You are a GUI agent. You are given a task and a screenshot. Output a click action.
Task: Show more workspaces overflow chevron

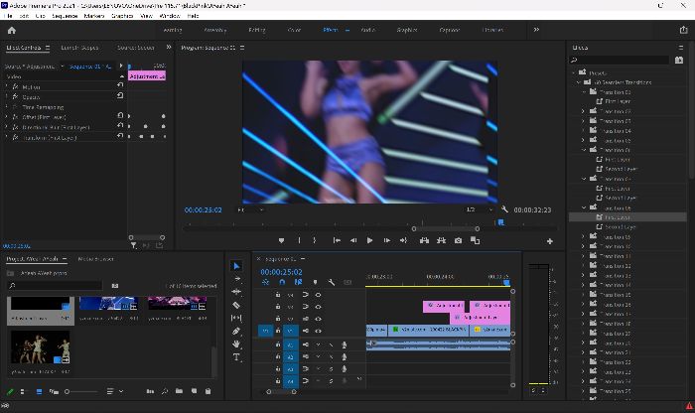[536, 30]
